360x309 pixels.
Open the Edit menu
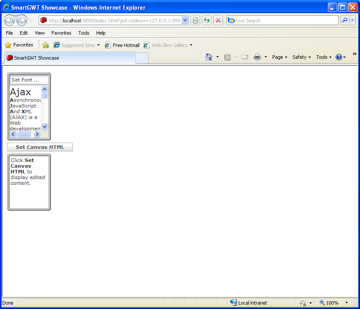pos(24,33)
